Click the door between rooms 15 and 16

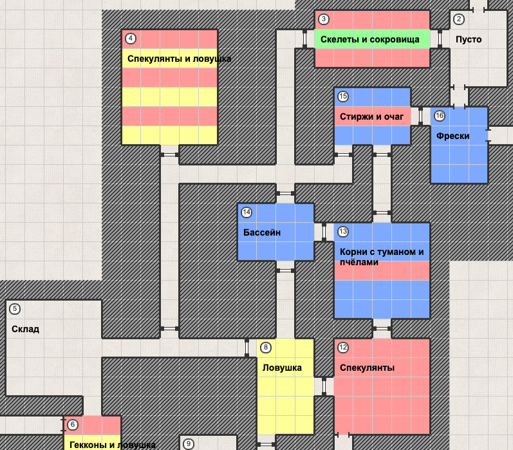coord(420,116)
